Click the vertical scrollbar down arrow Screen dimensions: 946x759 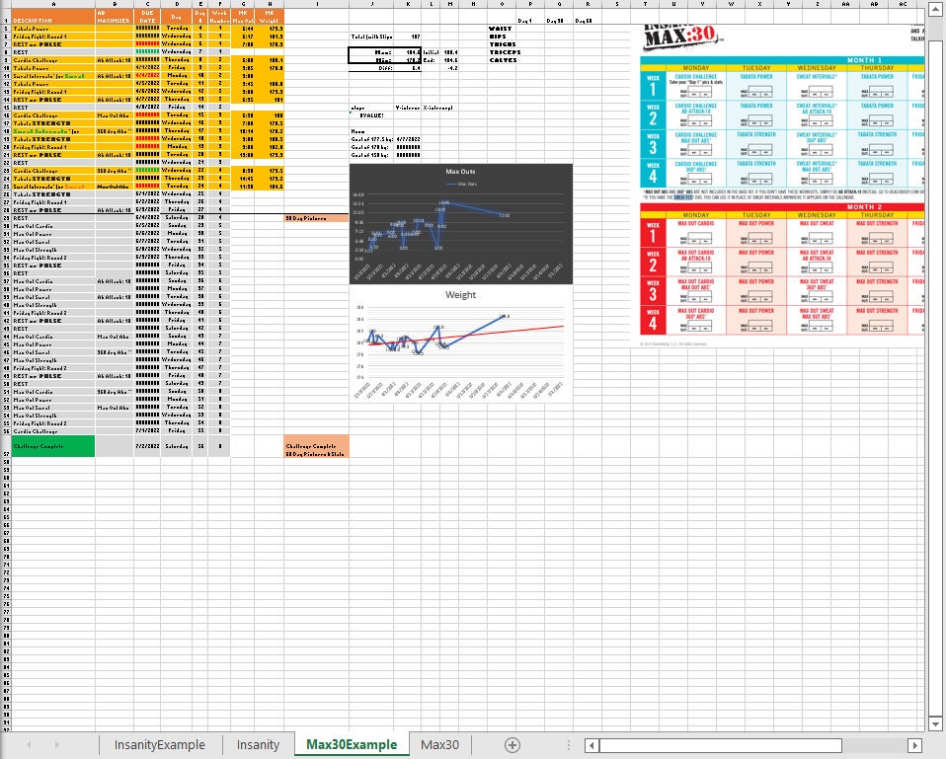click(933, 721)
